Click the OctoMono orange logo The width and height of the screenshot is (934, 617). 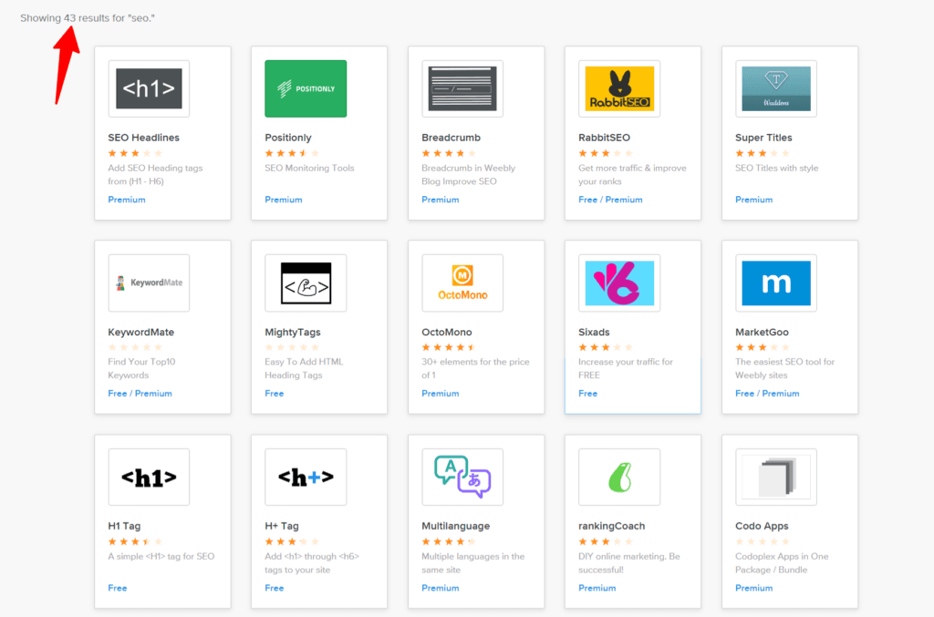[x=462, y=283]
